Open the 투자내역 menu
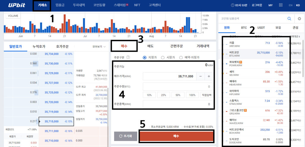 click(x=79, y=5)
